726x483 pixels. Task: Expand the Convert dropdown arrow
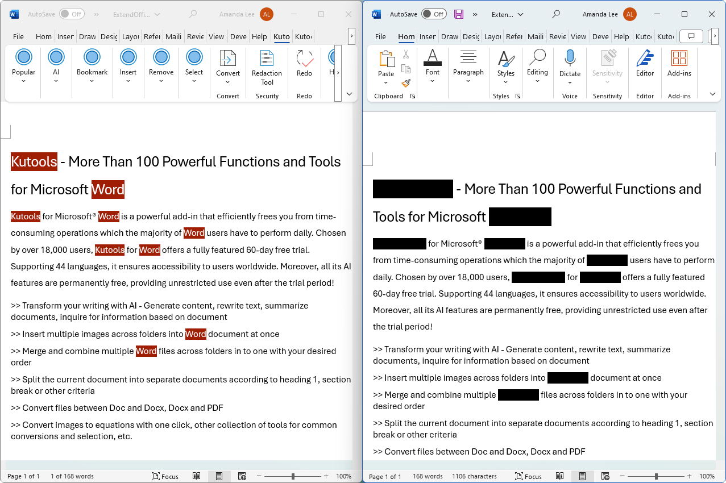[228, 82]
